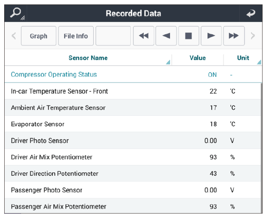Play recorded data in reverse

click(x=166, y=36)
